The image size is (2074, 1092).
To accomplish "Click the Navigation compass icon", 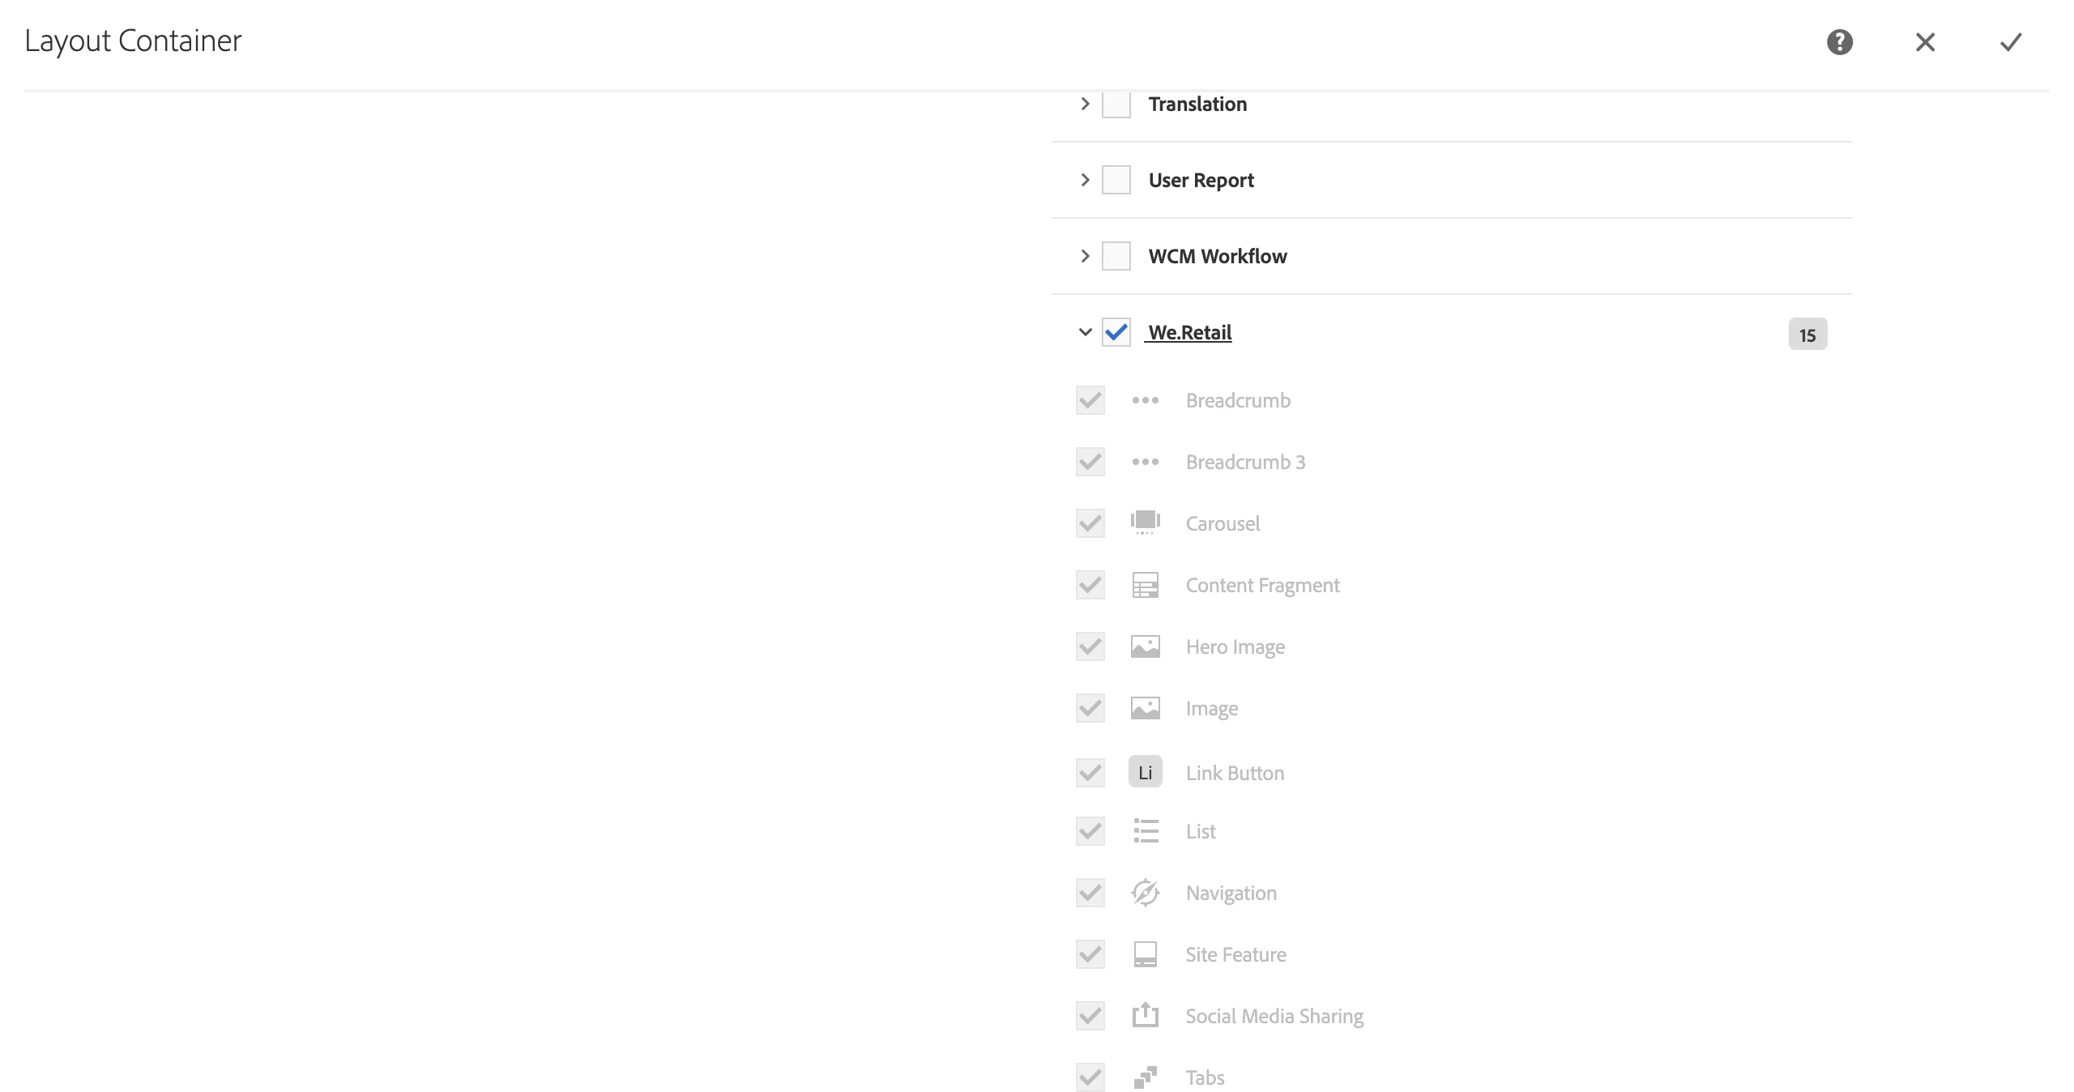I will pyautogui.click(x=1145, y=893).
